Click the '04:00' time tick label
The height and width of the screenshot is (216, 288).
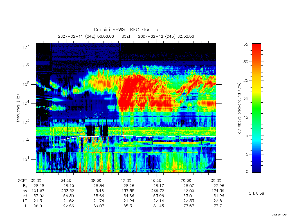click(x=66, y=181)
